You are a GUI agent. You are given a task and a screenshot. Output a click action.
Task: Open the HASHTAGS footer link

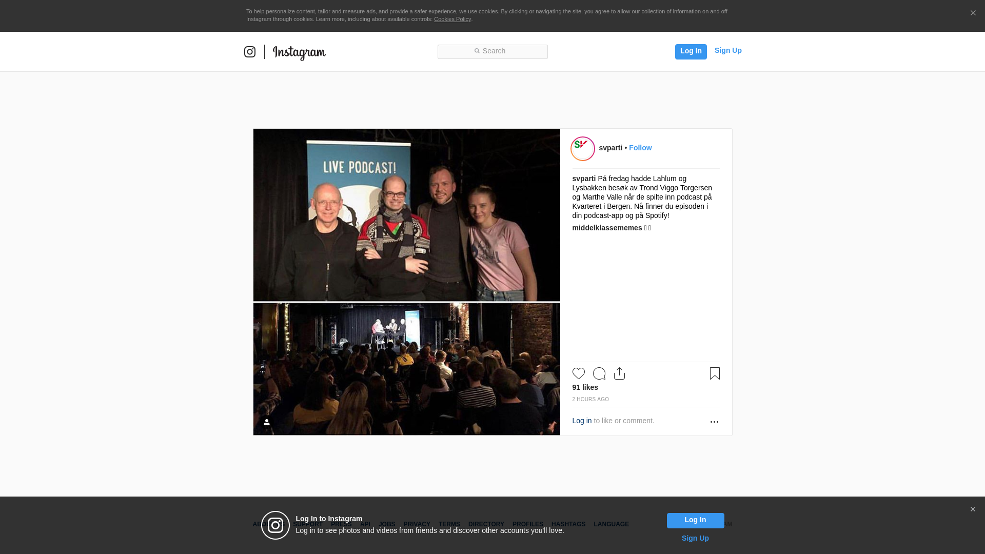pos(568,524)
